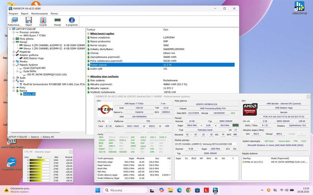Screen dimensions: 313x195
Task: Expand the Monitor tree node
Action: (13, 61)
